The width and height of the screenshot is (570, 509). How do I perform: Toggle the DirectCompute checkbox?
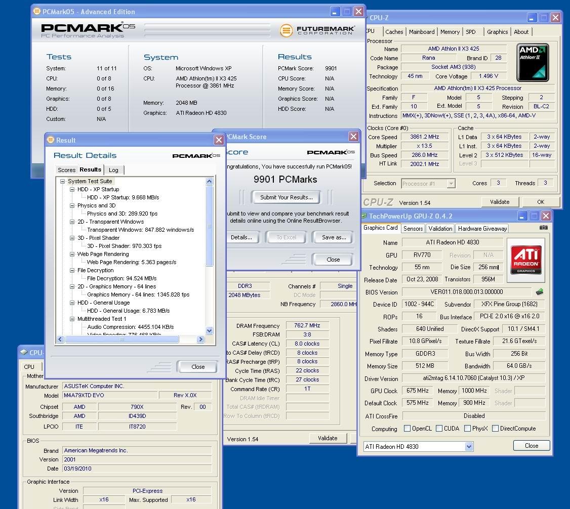pyautogui.click(x=495, y=429)
